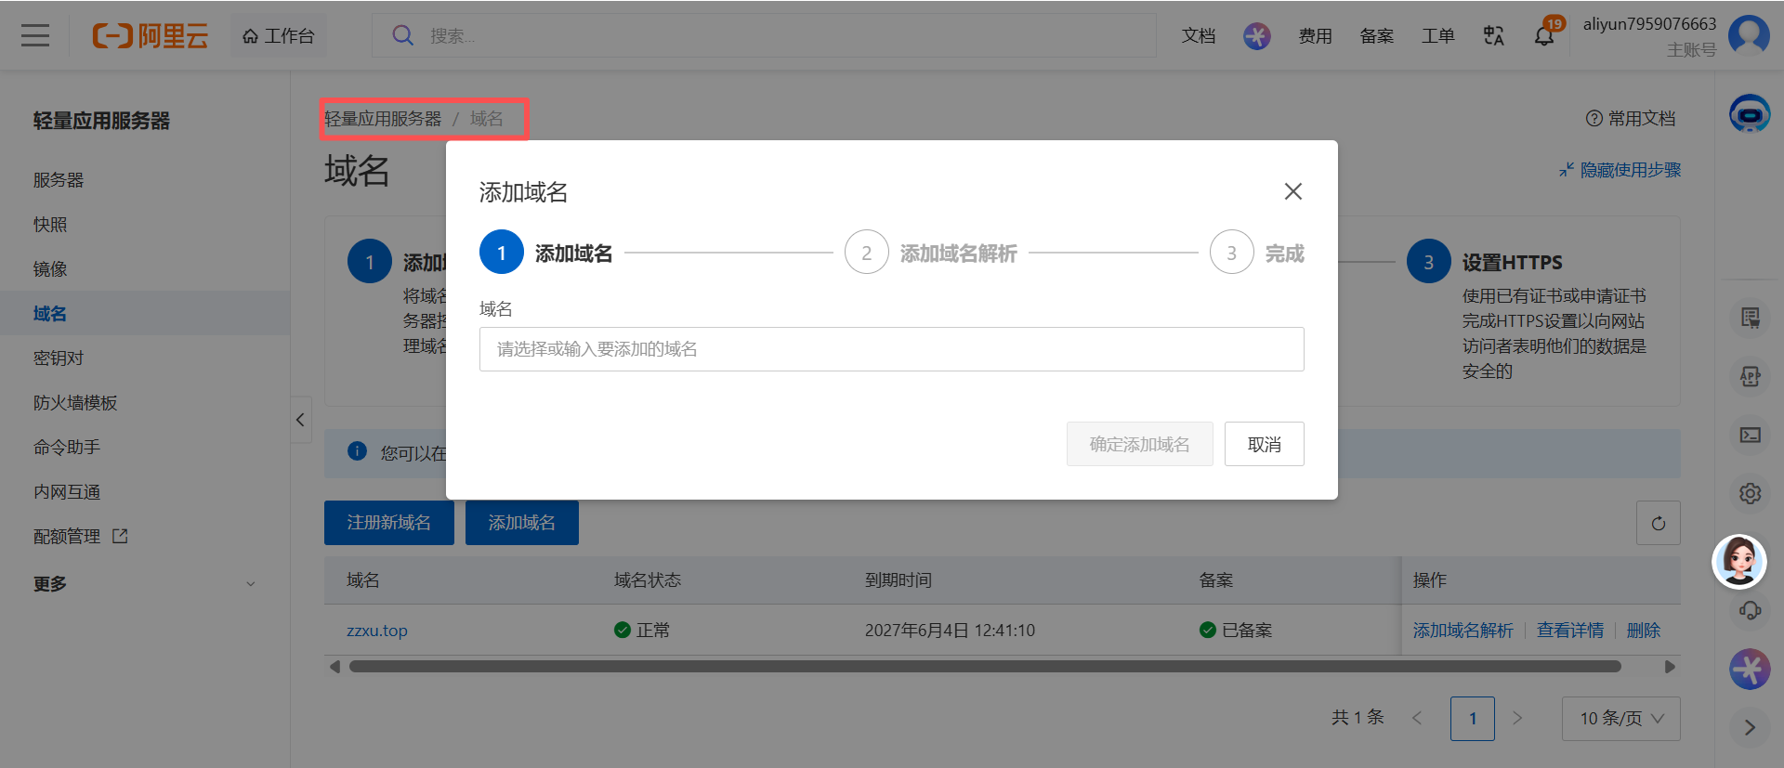Image resolution: width=1784 pixels, height=768 pixels.
Task: Open the domain name combo box
Action: pos(891,349)
